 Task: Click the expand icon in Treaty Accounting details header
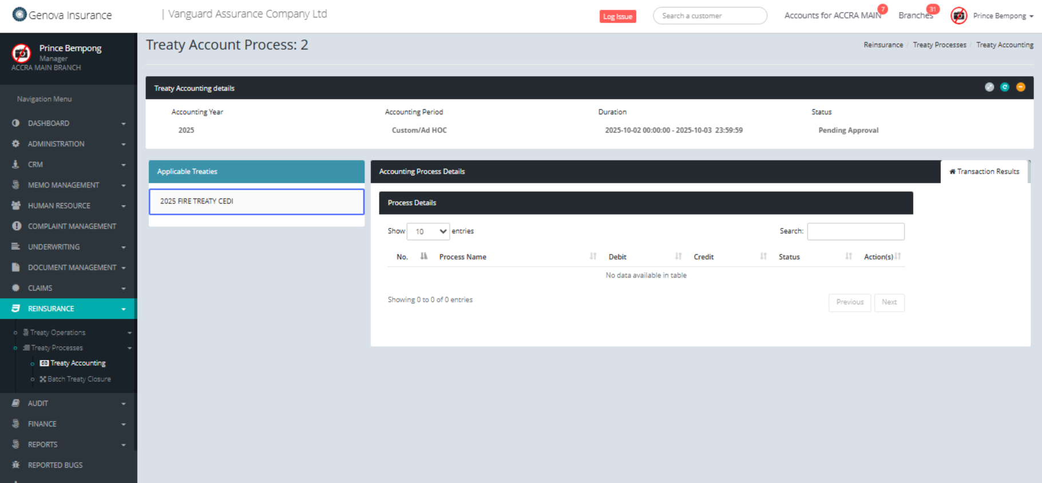point(989,87)
